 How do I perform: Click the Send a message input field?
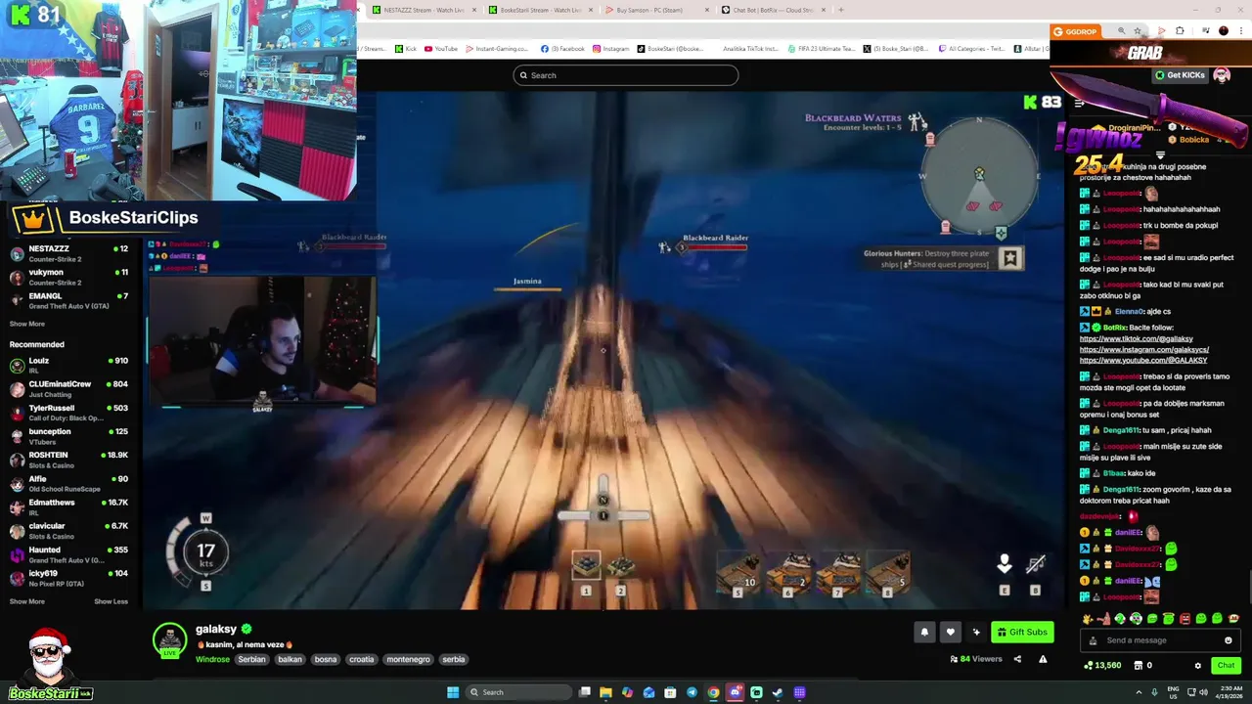coord(1159,640)
